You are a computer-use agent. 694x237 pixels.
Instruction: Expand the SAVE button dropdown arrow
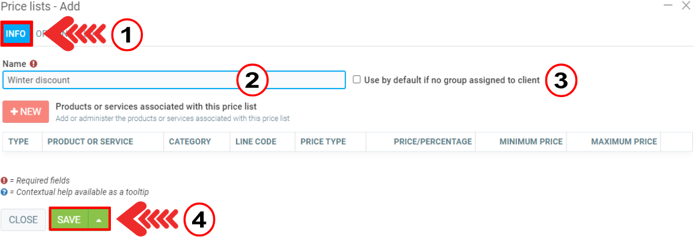click(99, 220)
